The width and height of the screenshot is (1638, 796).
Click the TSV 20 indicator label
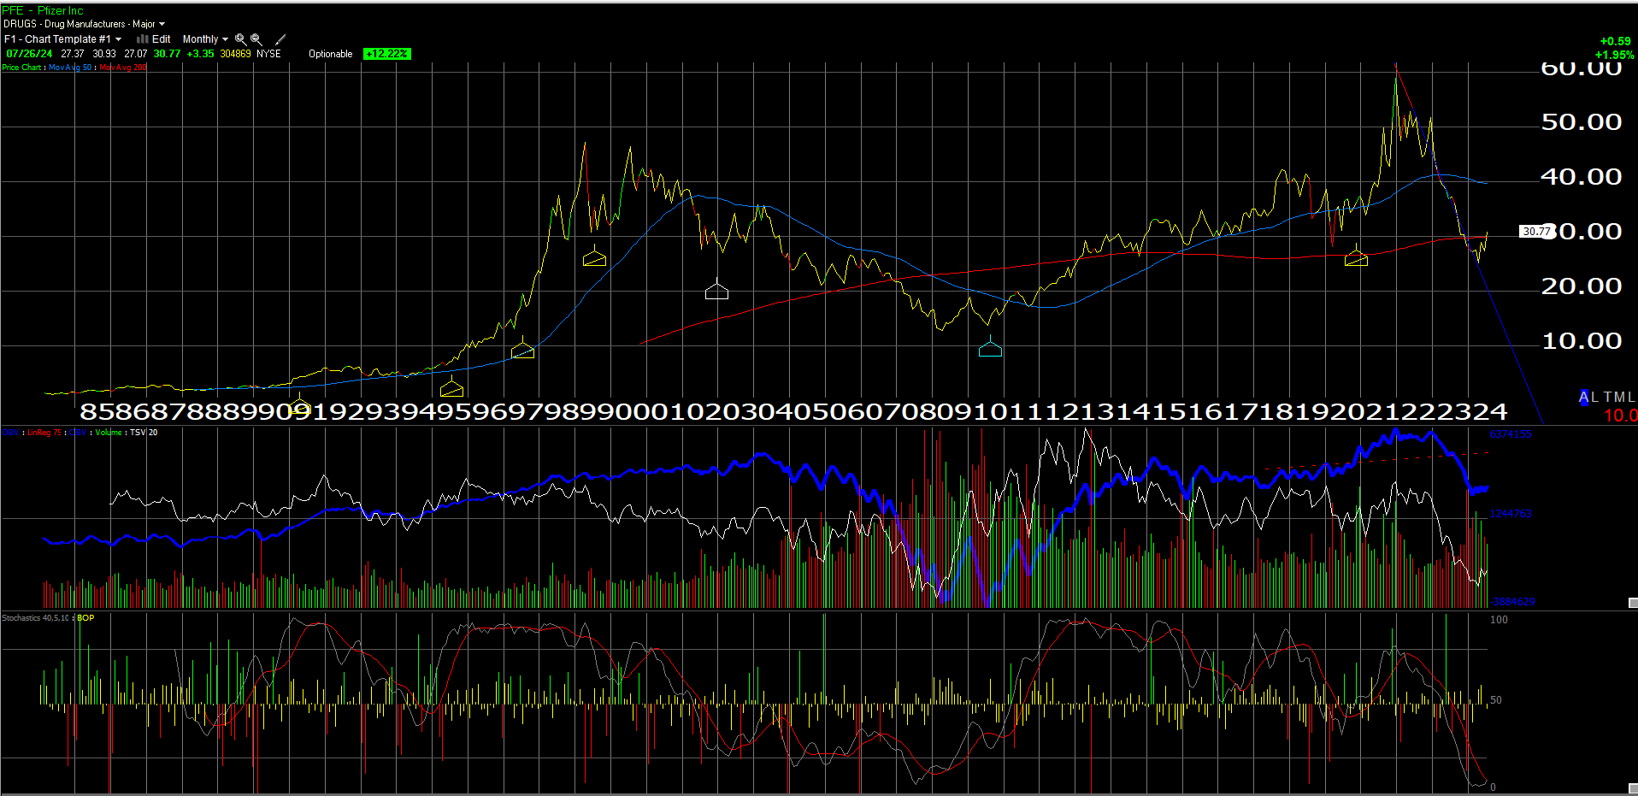pos(144,433)
